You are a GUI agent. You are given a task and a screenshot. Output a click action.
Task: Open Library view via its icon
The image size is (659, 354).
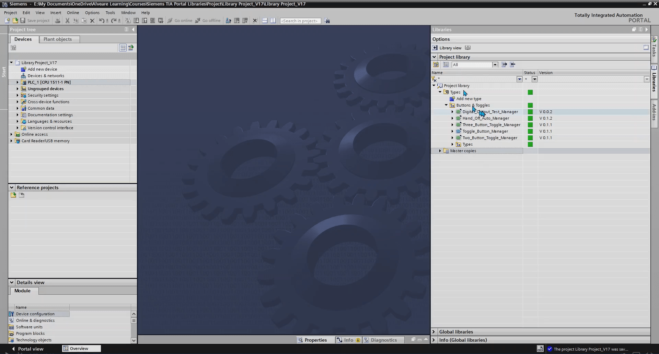(x=435, y=48)
